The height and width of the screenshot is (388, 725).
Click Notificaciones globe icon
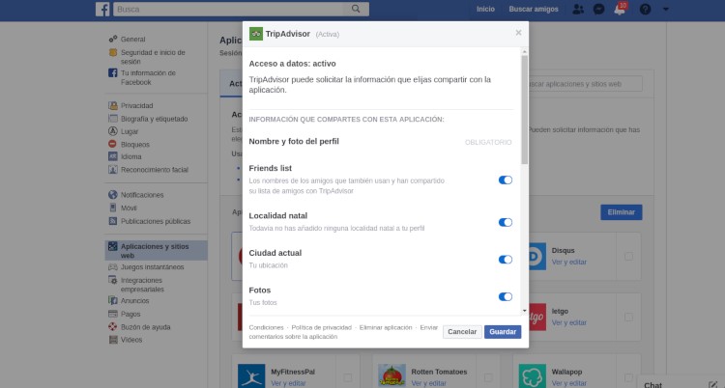coord(113,194)
